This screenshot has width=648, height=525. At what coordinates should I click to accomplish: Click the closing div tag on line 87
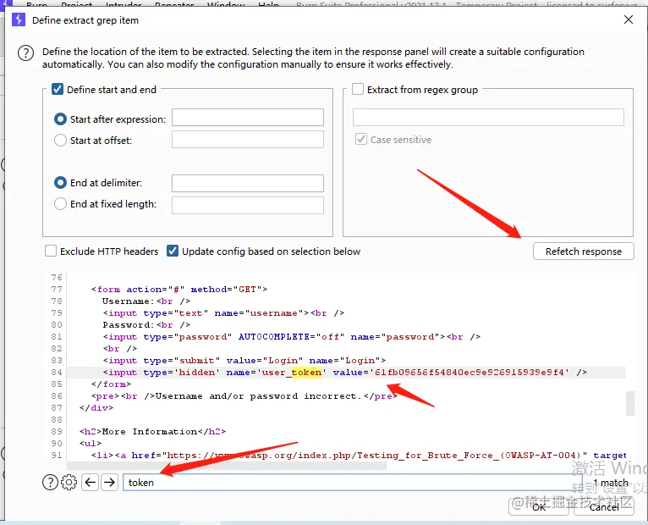pyautogui.click(x=96, y=407)
